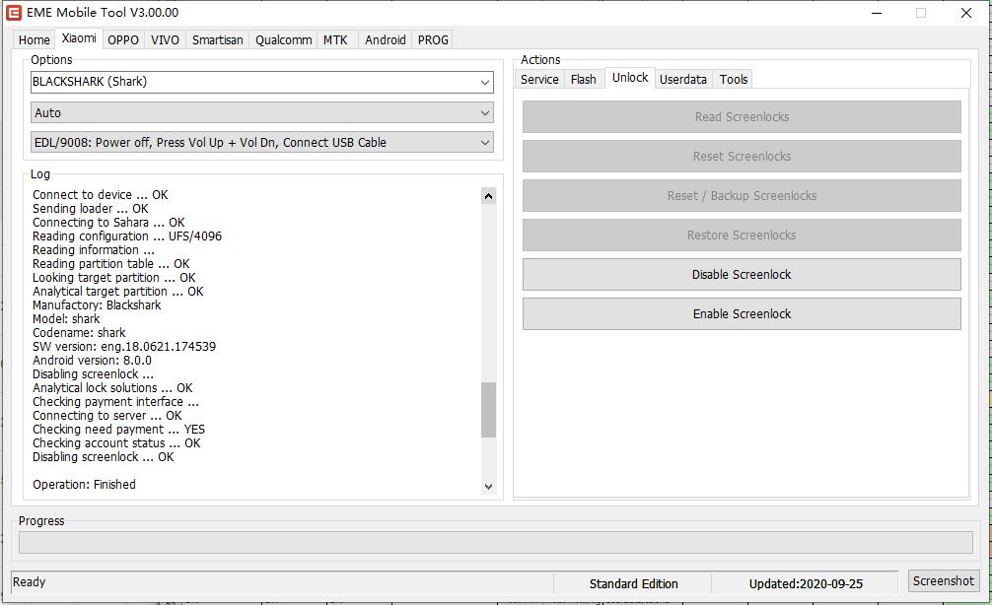This screenshot has width=992, height=605.
Task: Click the 'Codename: shark' log line
Action: tap(79, 332)
